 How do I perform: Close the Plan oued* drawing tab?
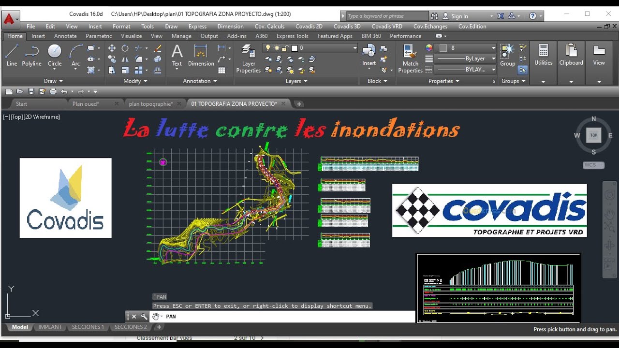coord(117,104)
